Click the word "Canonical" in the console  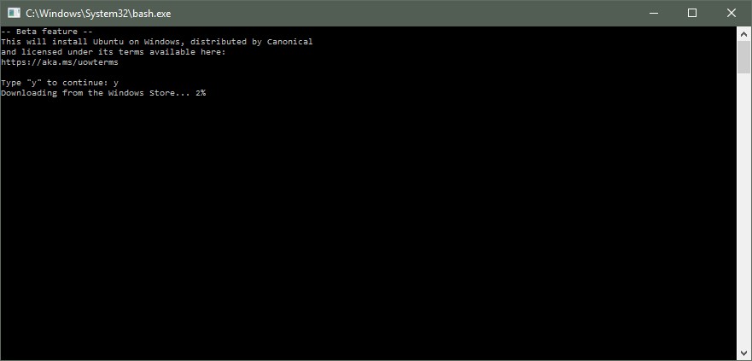pos(290,42)
